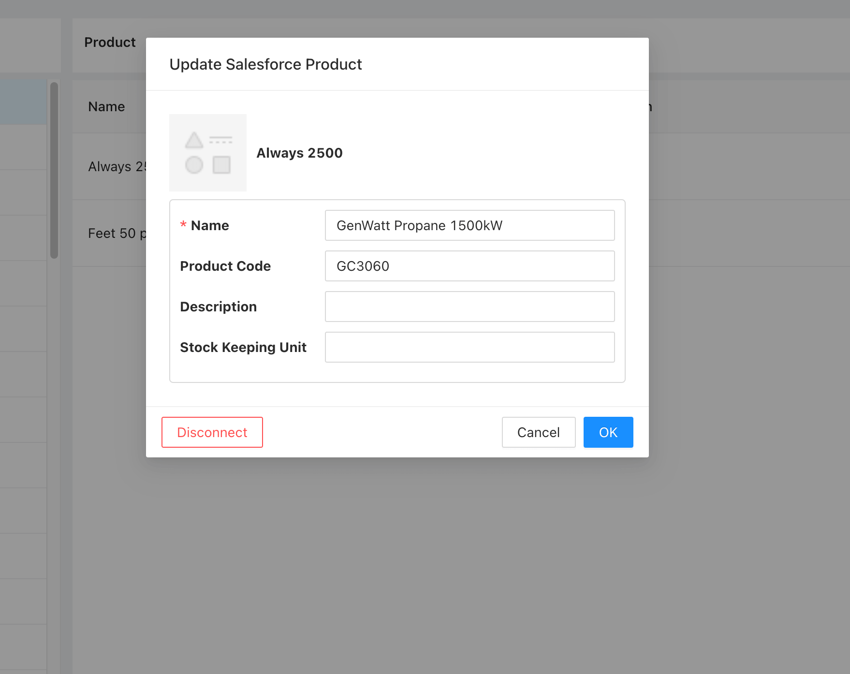Confirm changes with the OK button
Image resolution: width=850 pixels, height=674 pixels.
pyautogui.click(x=608, y=432)
